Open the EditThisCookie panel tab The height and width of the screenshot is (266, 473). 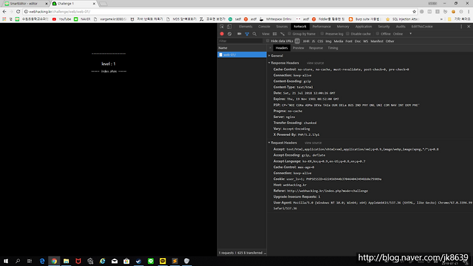point(422,26)
